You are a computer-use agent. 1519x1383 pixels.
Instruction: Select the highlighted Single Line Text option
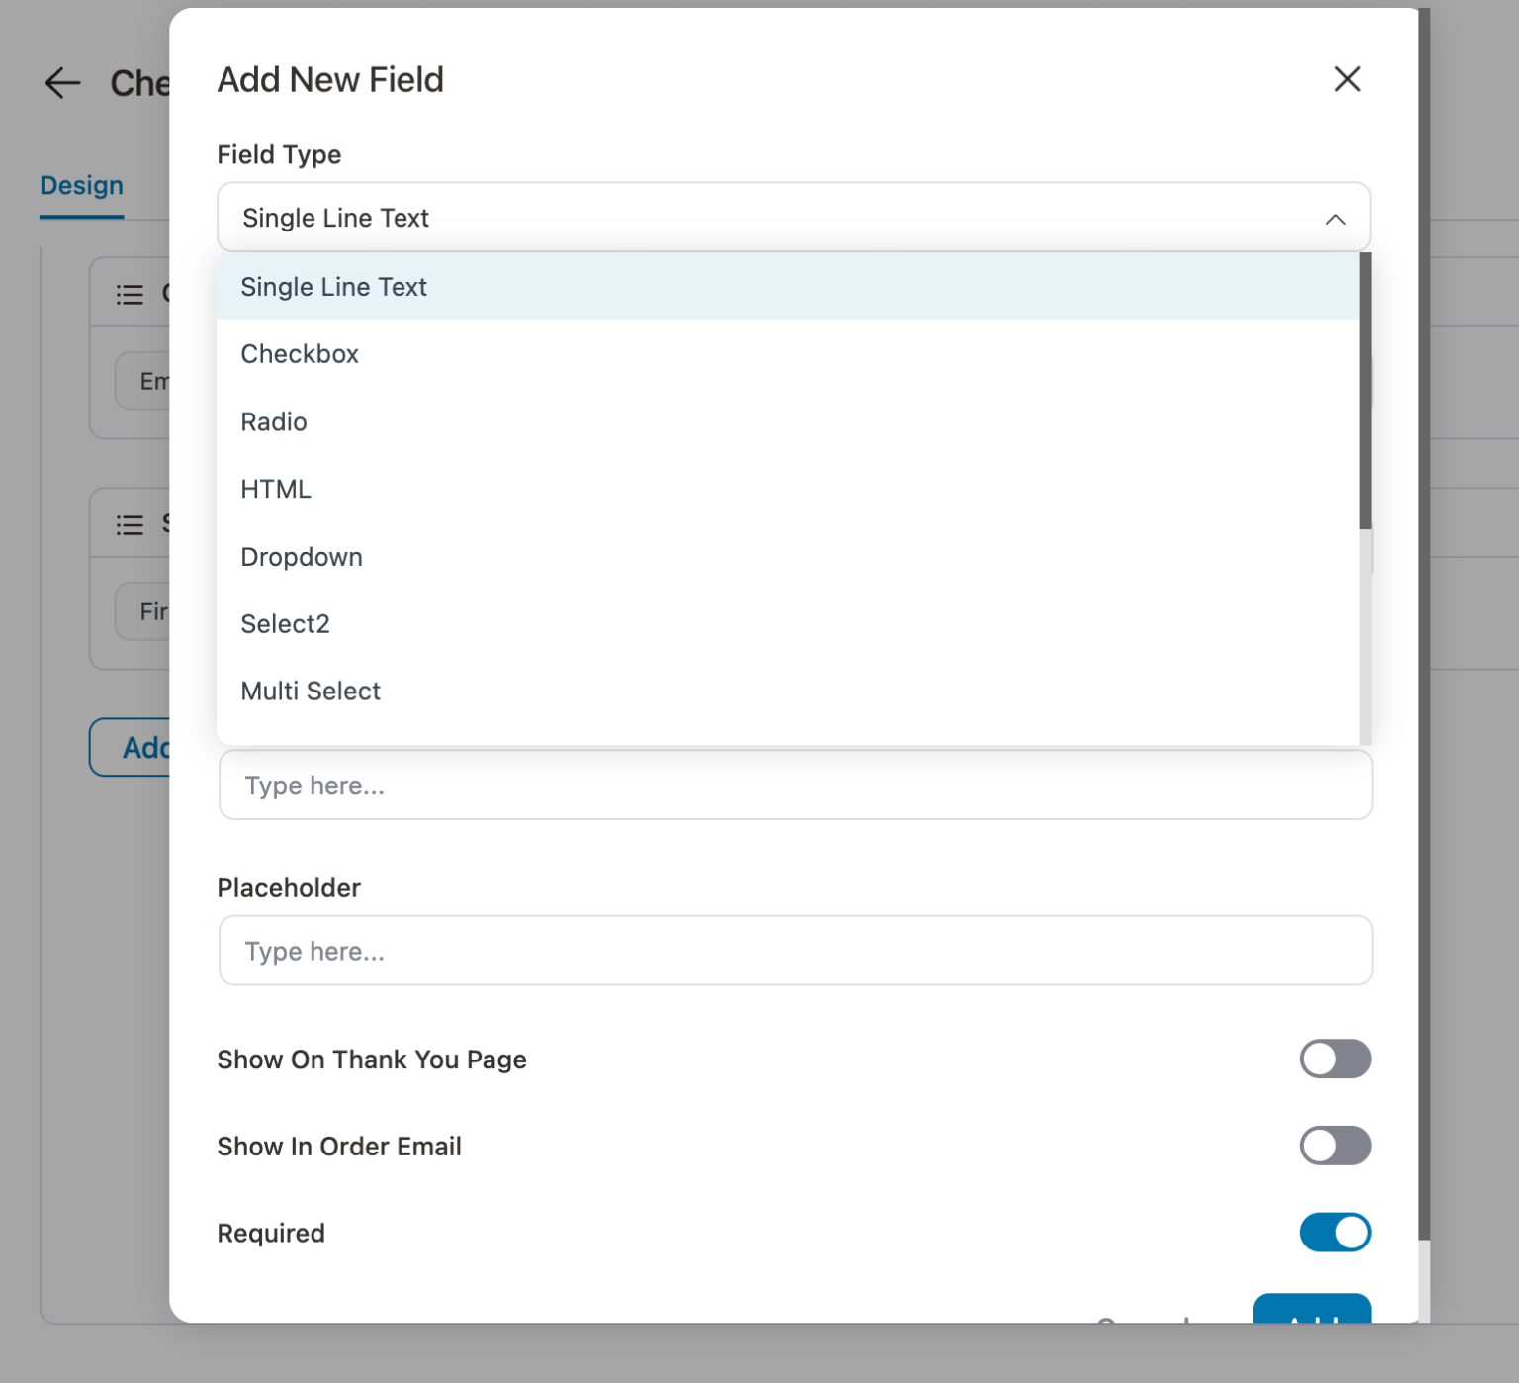[333, 287]
